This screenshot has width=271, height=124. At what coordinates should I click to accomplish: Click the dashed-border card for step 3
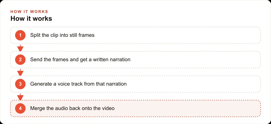pyautogui.click(x=135, y=84)
